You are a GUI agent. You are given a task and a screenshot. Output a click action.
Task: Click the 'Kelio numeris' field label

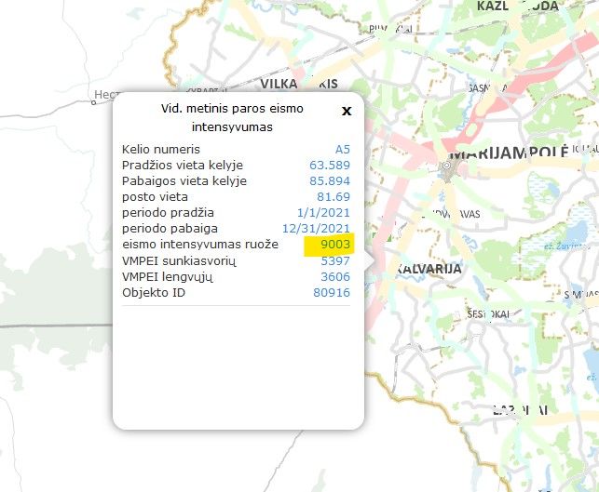160,149
